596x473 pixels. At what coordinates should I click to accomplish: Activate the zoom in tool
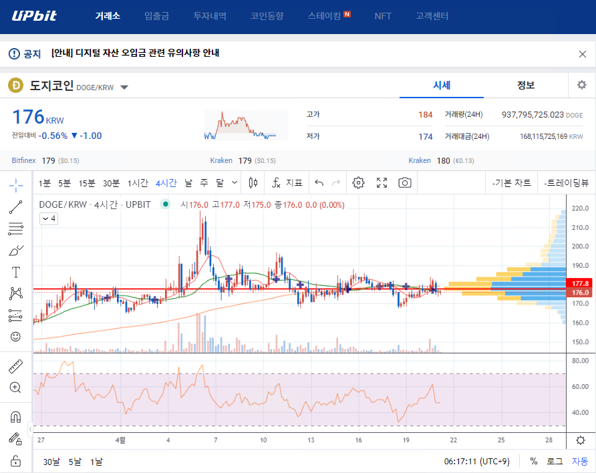click(15, 387)
